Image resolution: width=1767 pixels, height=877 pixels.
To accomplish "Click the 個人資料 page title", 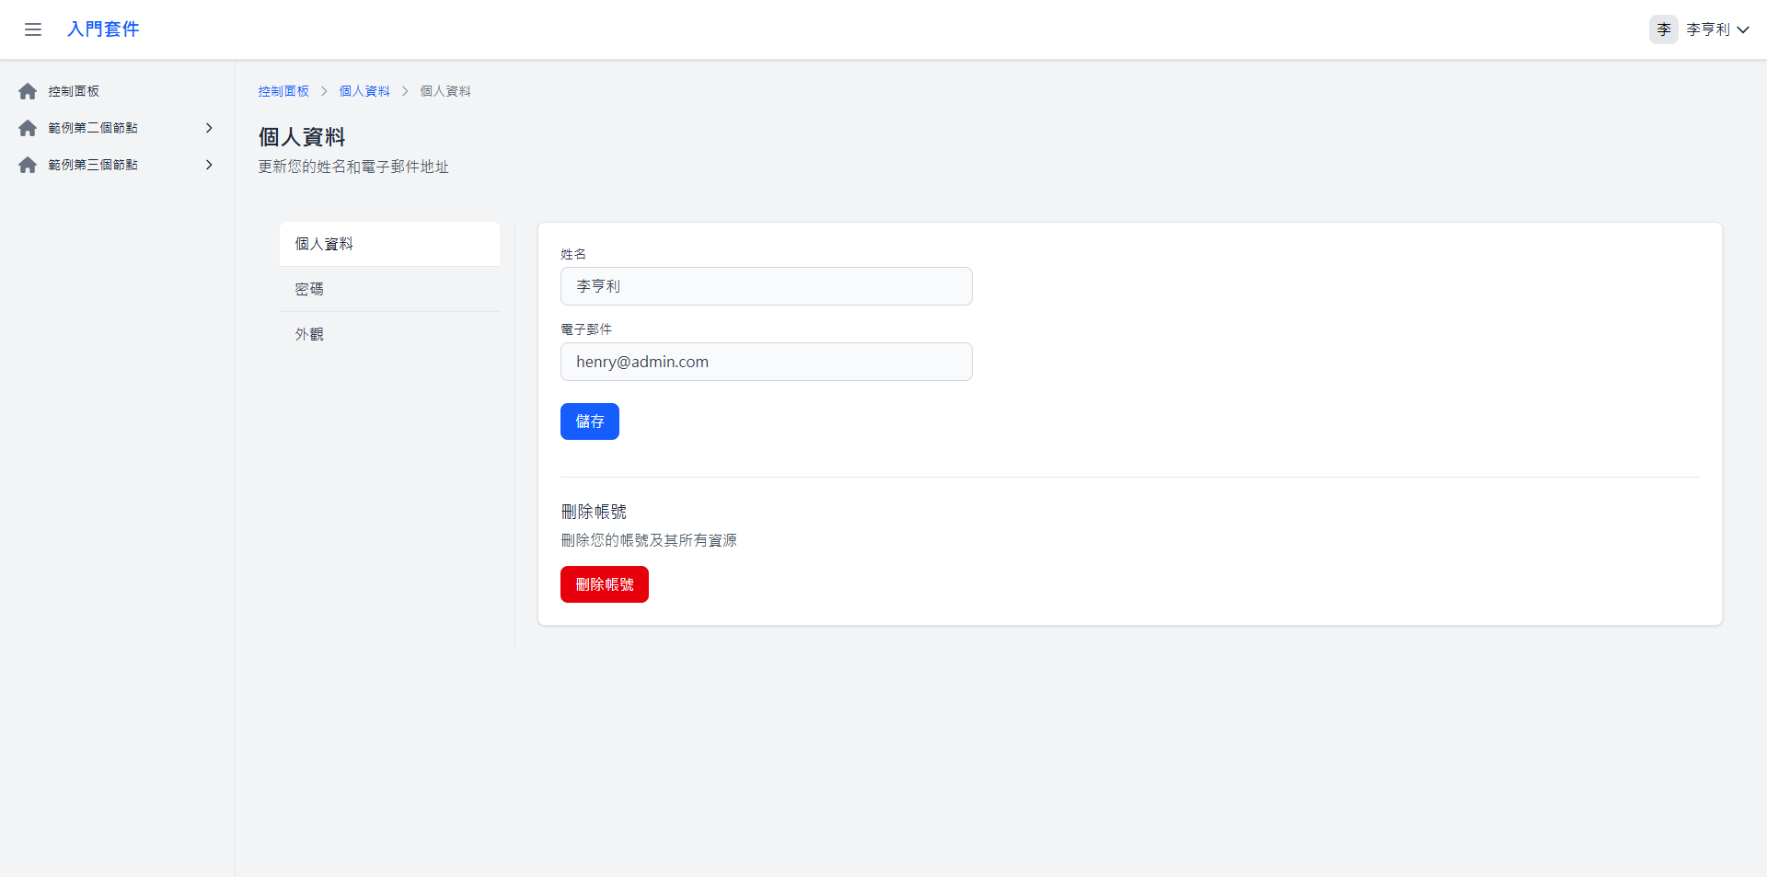I will click(x=302, y=137).
